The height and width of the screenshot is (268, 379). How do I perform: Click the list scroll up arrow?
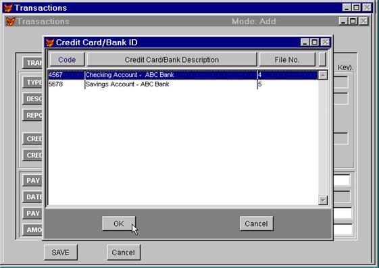click(323, 75)
